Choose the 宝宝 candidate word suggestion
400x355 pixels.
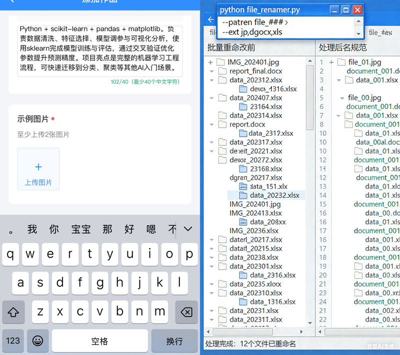[x=81, y=229]
